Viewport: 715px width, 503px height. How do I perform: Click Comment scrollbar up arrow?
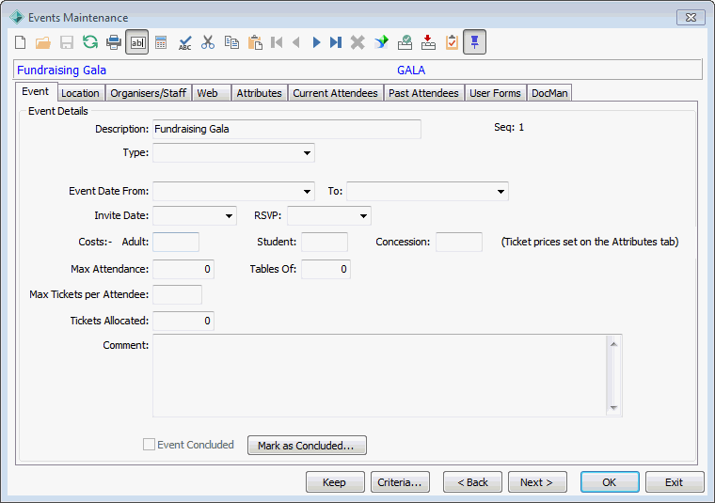613,344
